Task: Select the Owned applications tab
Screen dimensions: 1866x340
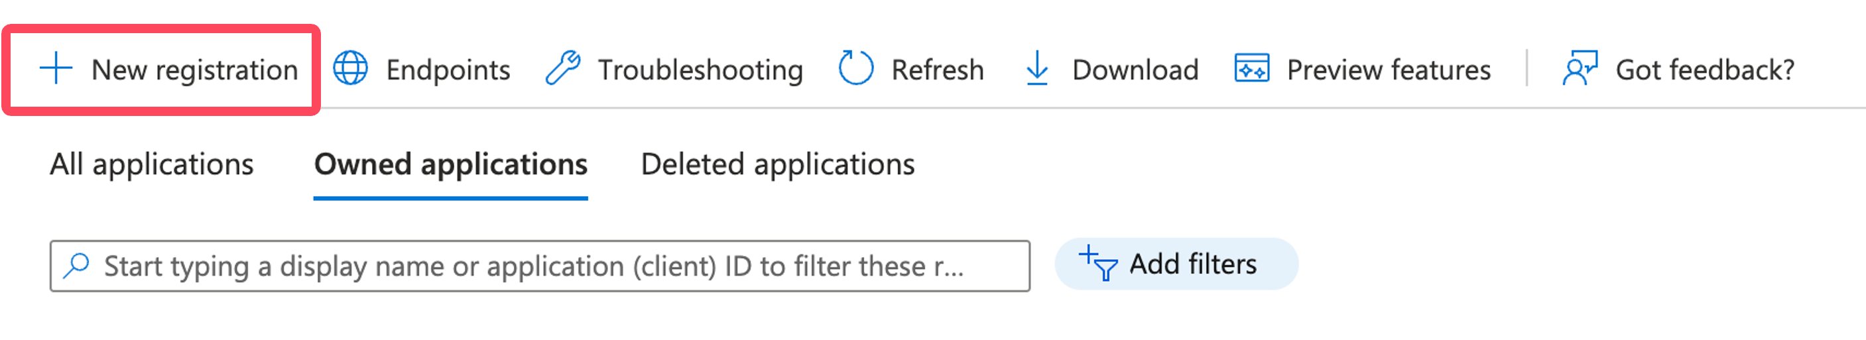Action: (450, 165)
